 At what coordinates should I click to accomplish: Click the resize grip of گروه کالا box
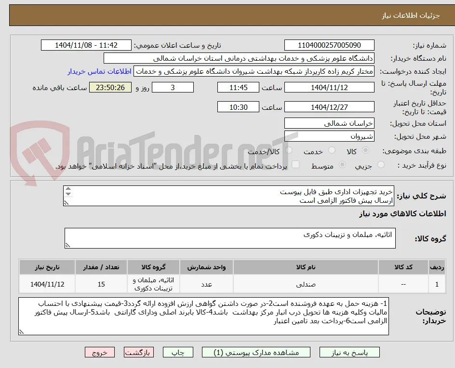67,246
